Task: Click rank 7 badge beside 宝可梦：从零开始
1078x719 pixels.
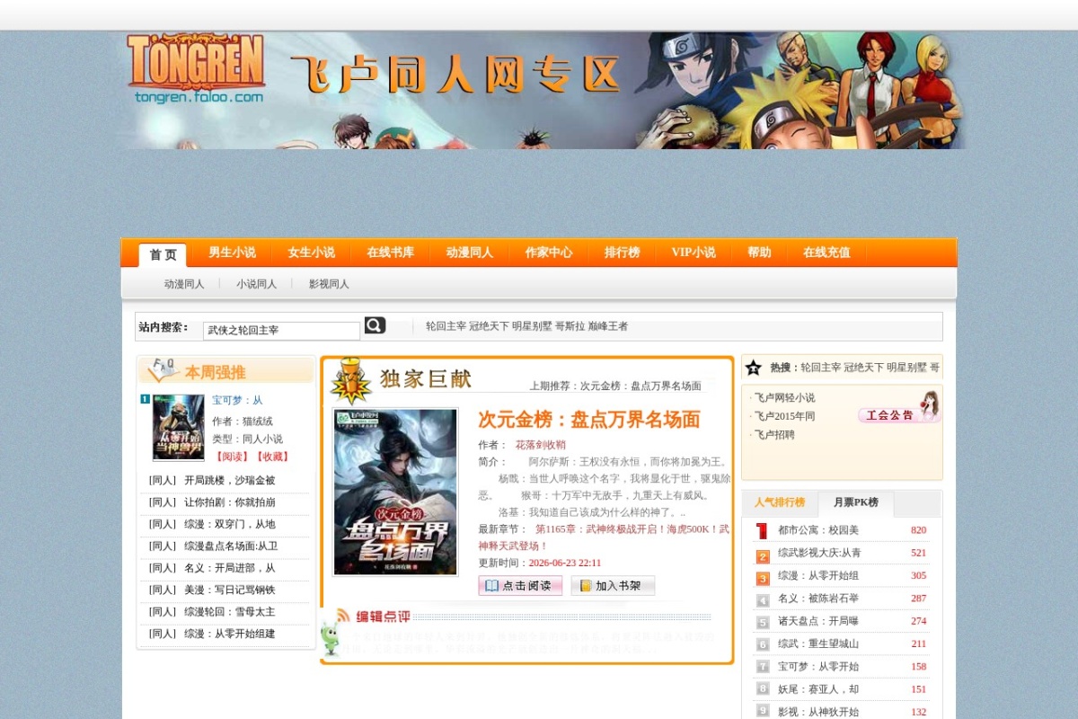Action: pyautogui.click(x=763, y=667)
